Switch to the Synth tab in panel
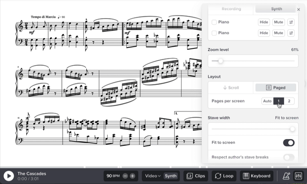This screenshot has height=184, width=307. (276, 9)
